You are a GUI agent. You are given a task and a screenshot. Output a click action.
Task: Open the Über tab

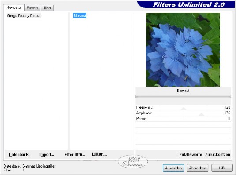47,8
